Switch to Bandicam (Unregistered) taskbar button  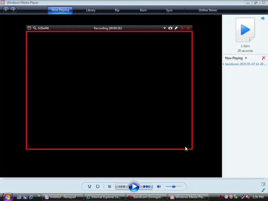147,197
